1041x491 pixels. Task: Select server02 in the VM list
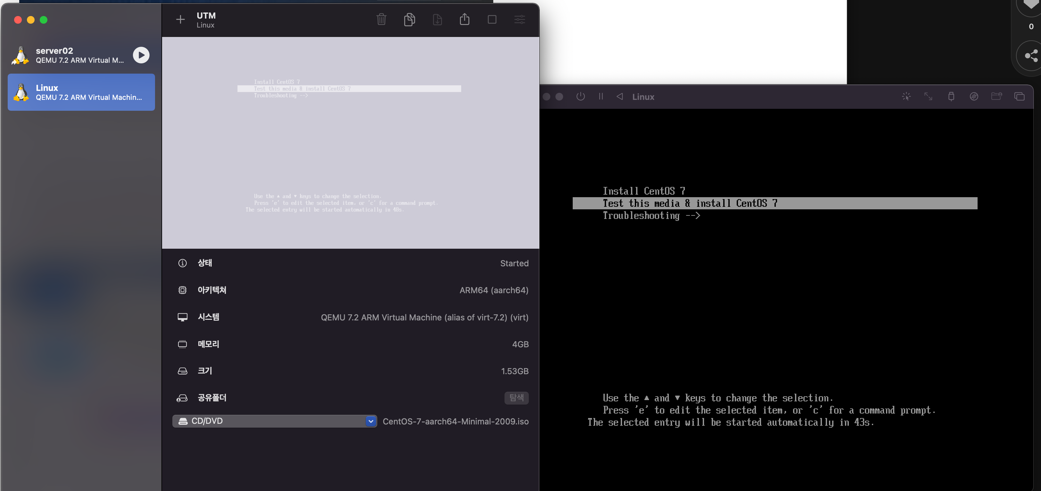click(81, 55)
